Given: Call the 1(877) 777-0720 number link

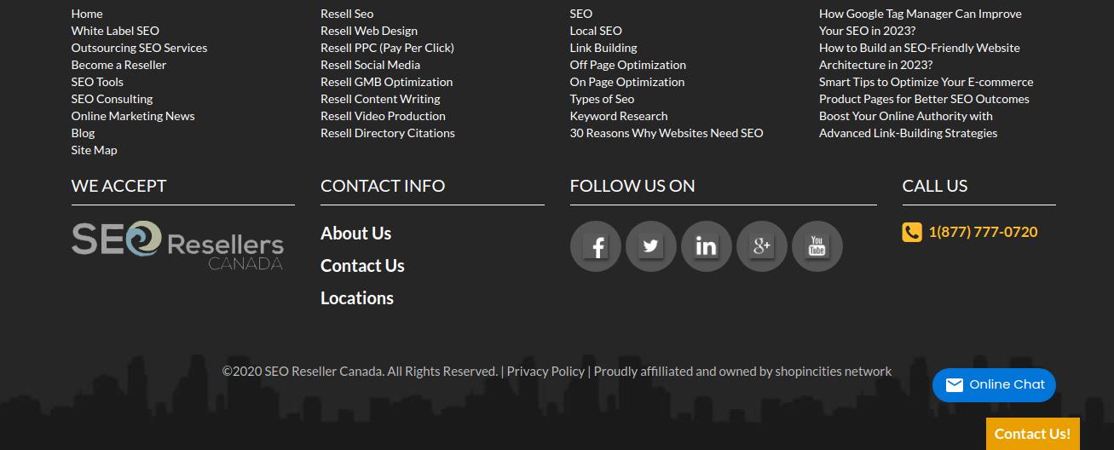Looking at the screenshot, I should pyautogui.click(x=983, y=232).
